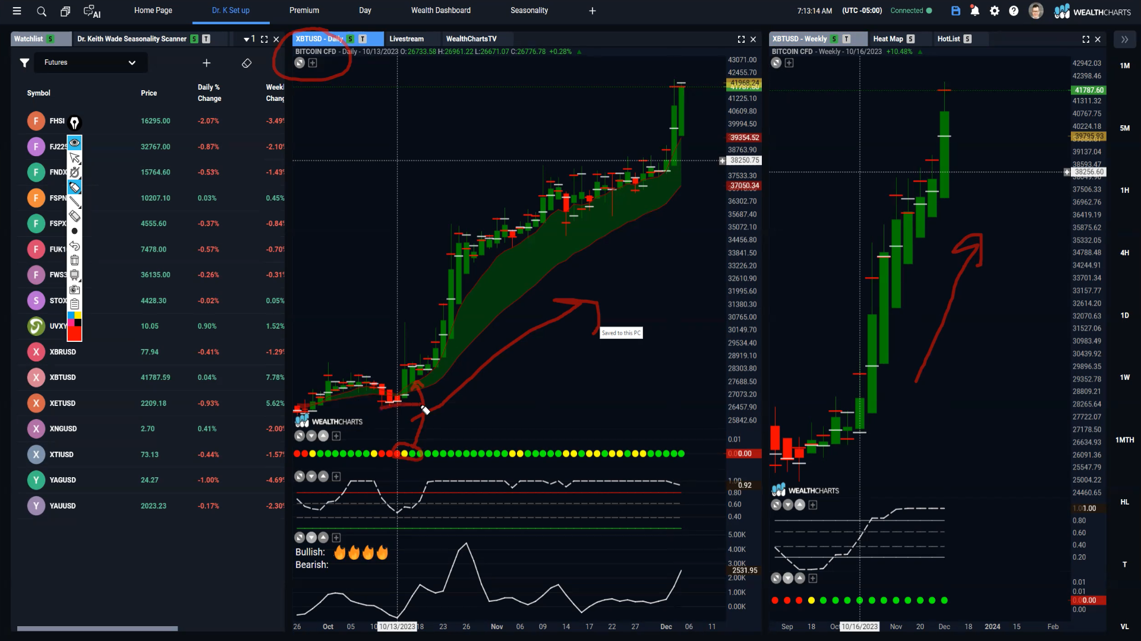Click plus in the daily Bullish/Bearish pane
This screenshot has width=1141, height=641.
click(x=336, y=538)
